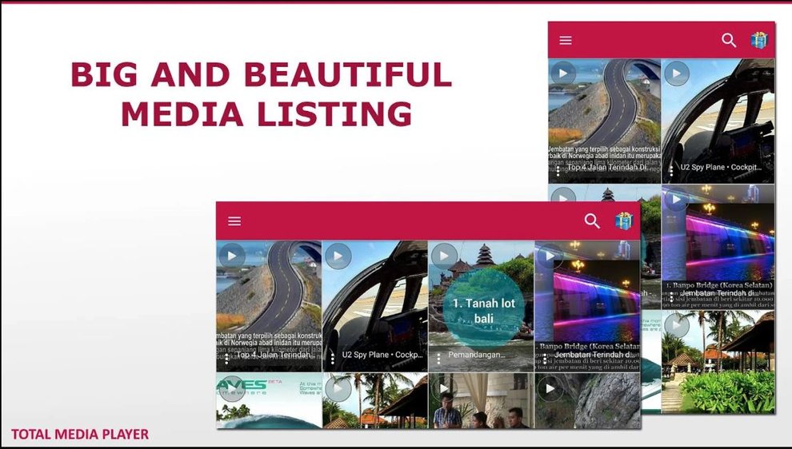The image size is (792, 449).
Task: Open hamburger menu in portrait app view
Action: pyautogui.click(x=566, y=41)
